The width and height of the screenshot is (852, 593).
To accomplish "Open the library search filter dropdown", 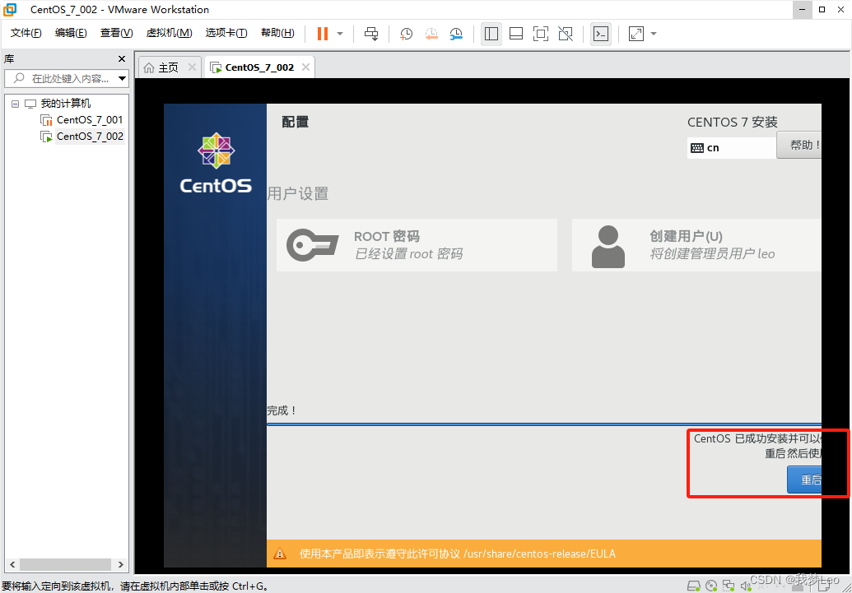I will click(x=122, y=79).
